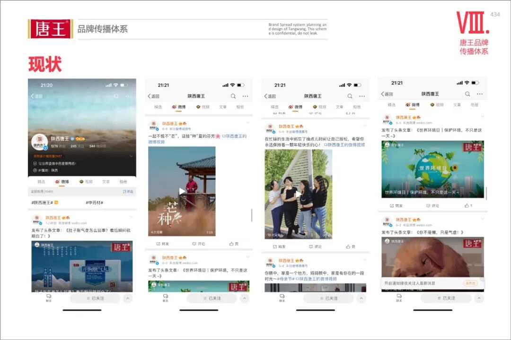Tap 评论 comment icon under the four-women video
511x340 pixels.
(x=315, y=246)
